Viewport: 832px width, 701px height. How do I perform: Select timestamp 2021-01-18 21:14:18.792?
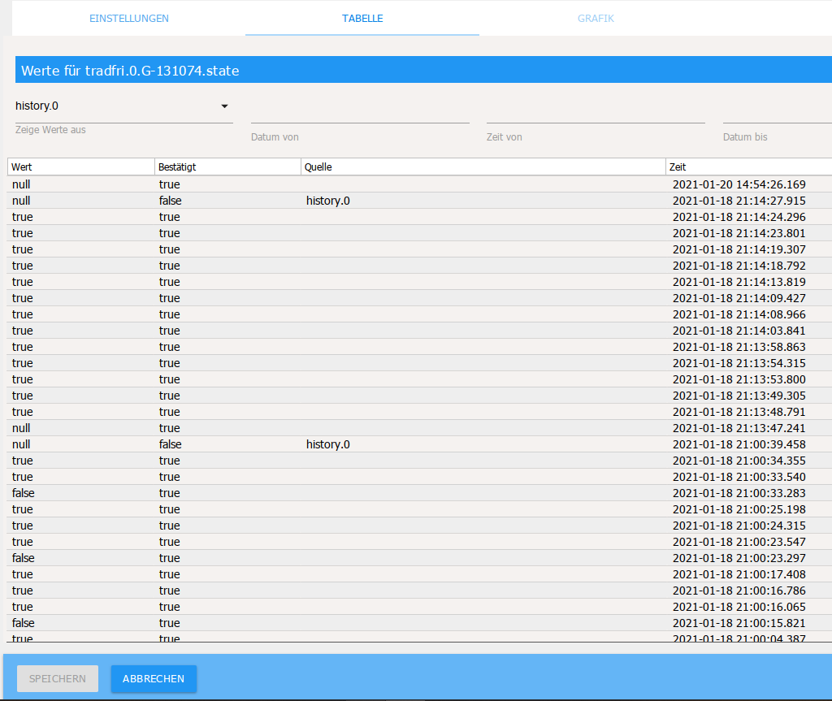point(739,266)
